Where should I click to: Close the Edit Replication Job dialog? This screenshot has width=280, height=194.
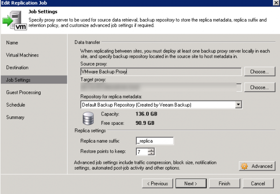tap(274, 3)
